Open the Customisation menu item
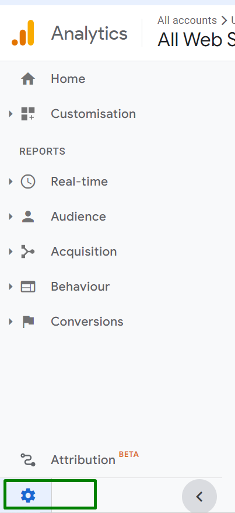The image size is (235, 513). click(93, 114)
